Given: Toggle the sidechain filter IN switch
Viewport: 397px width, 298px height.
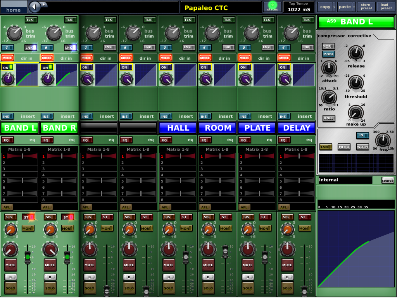Looking at the screenshot, I should [362, 135].
